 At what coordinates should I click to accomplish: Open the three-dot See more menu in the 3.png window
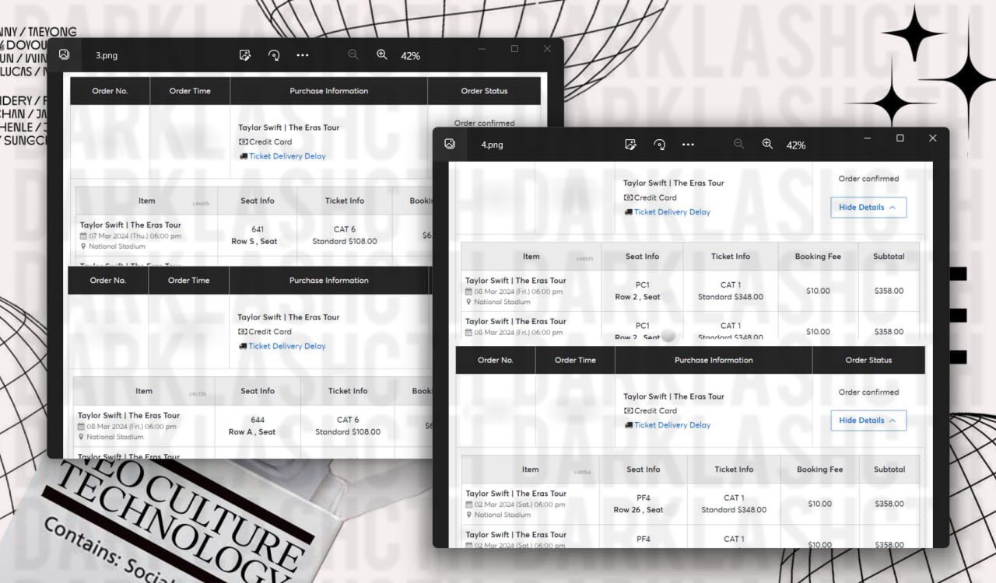point(303,55)
